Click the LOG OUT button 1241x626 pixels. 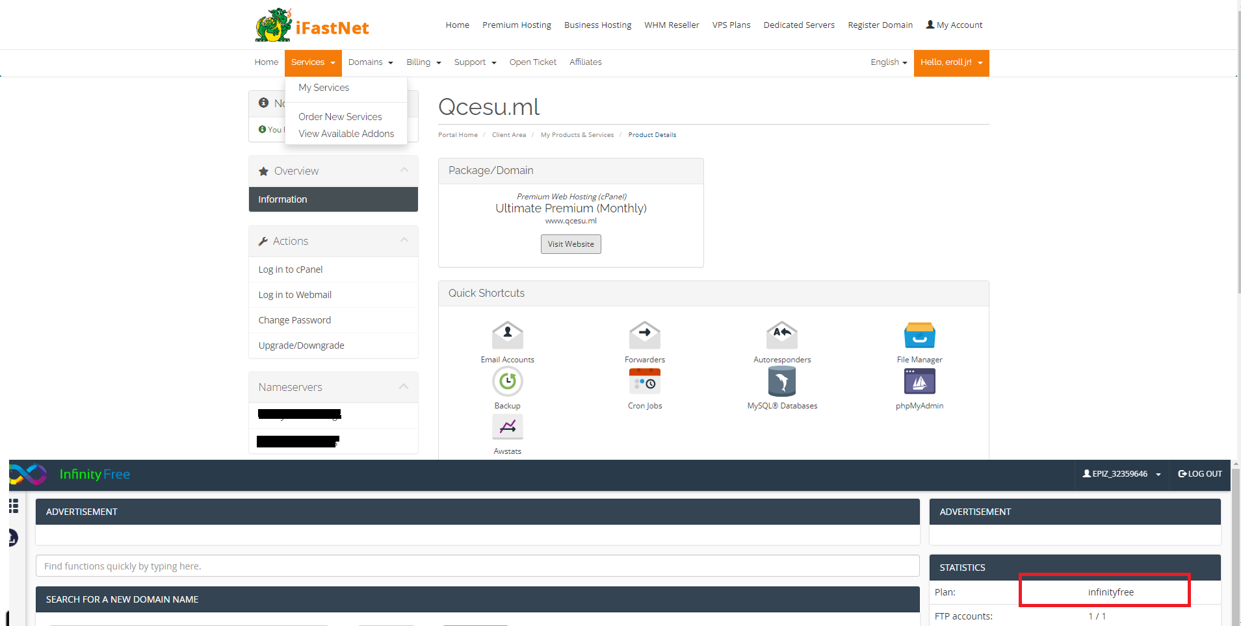(1200, 474)
